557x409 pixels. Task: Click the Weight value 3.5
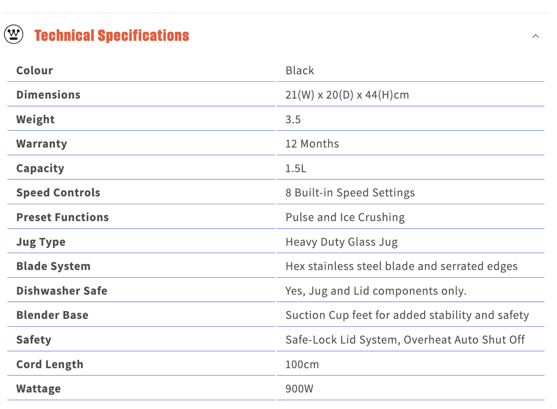tap(293, 120)
